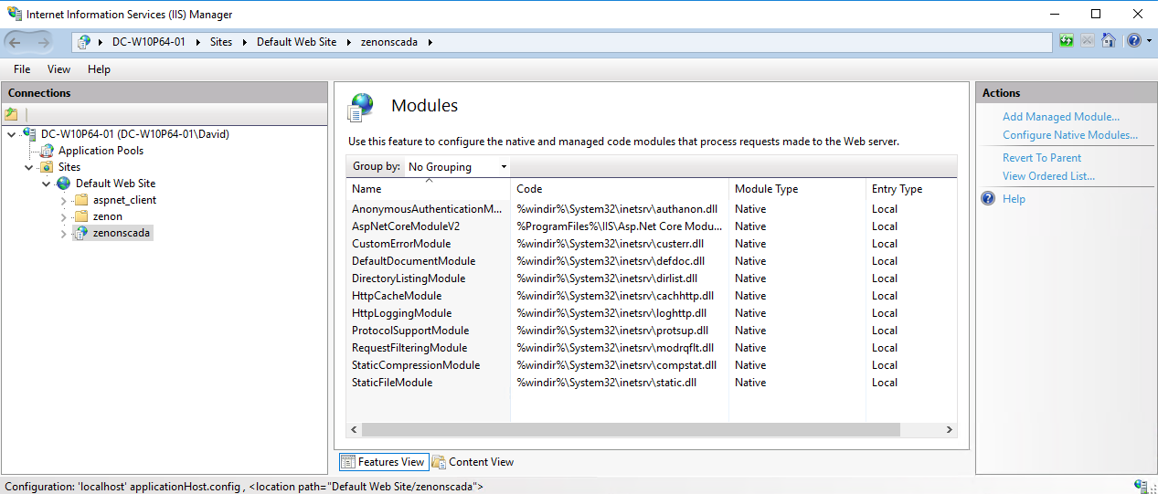
Task: Select the CustomErrorModule row
Action: [x=652, y=244]
